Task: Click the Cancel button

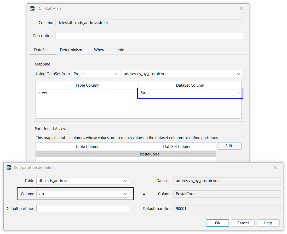Action: [x=243, y=223]
